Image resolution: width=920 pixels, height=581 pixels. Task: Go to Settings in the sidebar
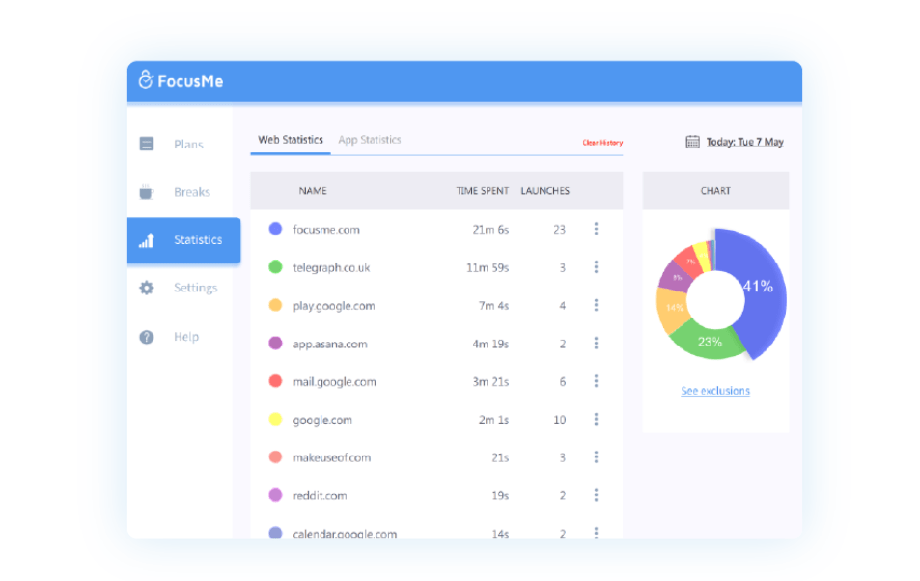pos(195,288)
